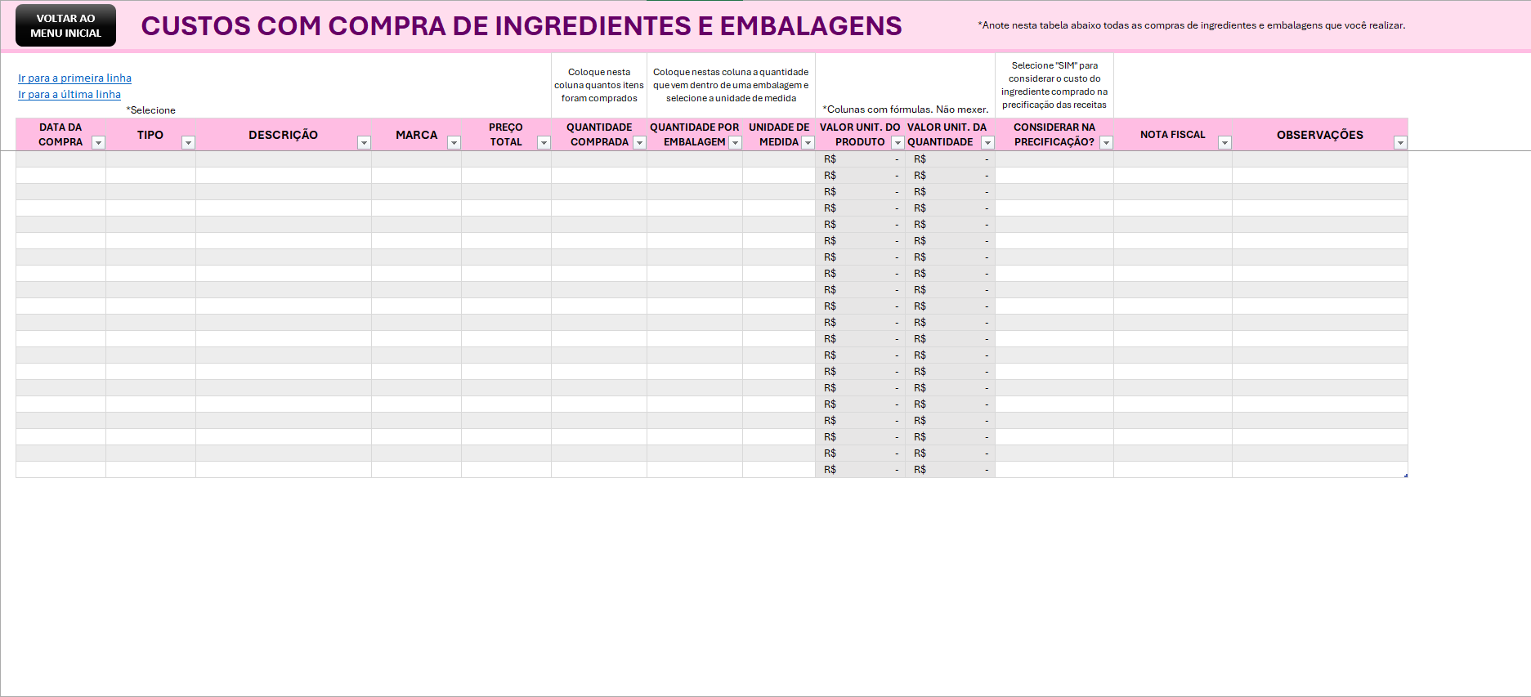The height and width of the screenshot is (697, 1531).
Task: Open the UNIDADE DE MEDIDA filter
Action: [x=808, y=143]
